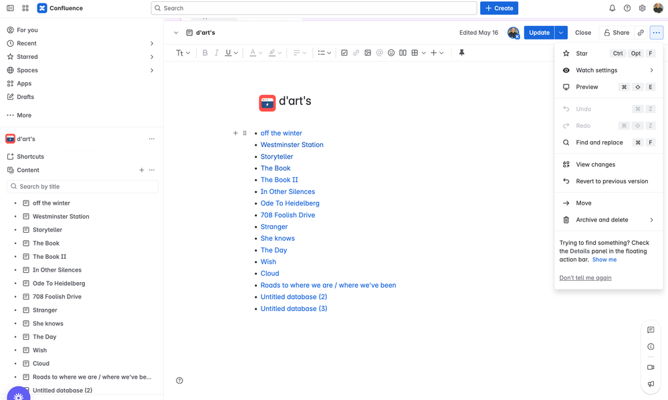The height and width of the screenshot is (400, 668).
Task: Select Ode To Heidelberg in sidebar tree
Action: 59,284
